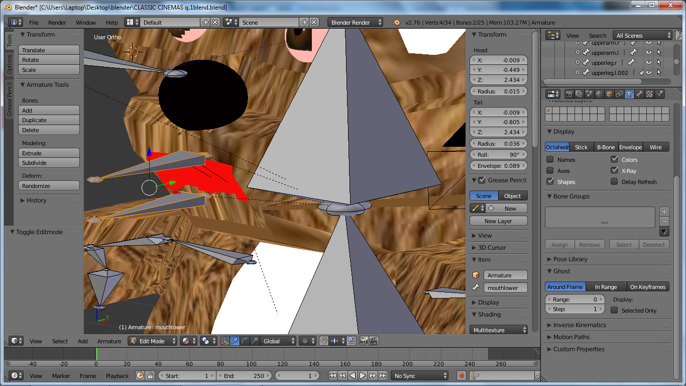Screen dimensions: 686x386
Task: Click the New Layer button
Action: 499,221
